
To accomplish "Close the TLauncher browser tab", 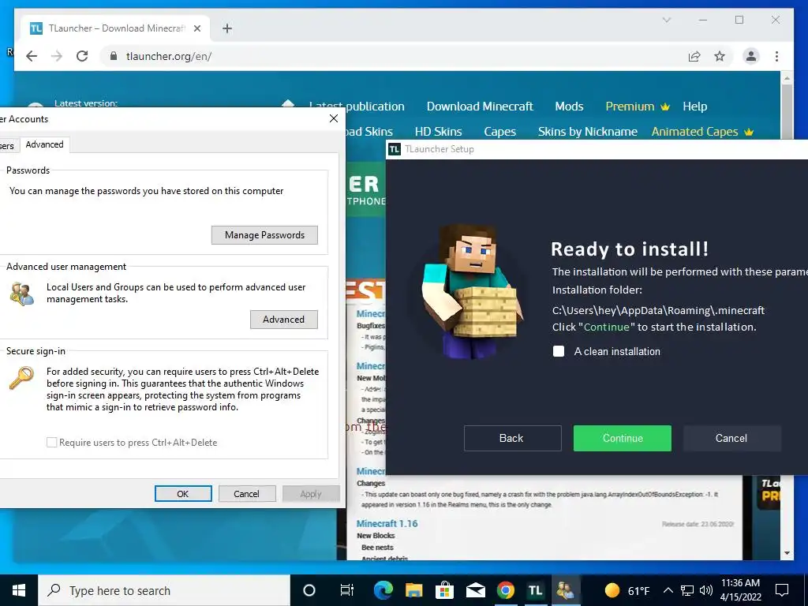I will pos(196,28).
